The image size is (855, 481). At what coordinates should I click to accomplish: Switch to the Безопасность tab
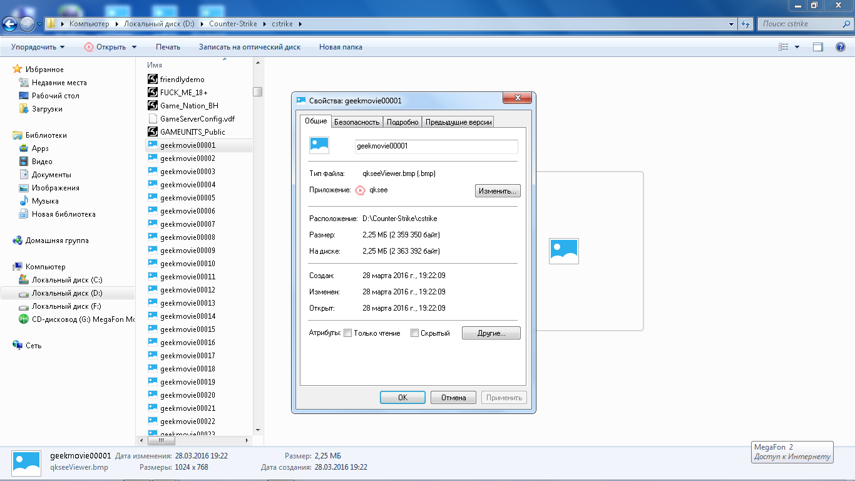point(357,122)
